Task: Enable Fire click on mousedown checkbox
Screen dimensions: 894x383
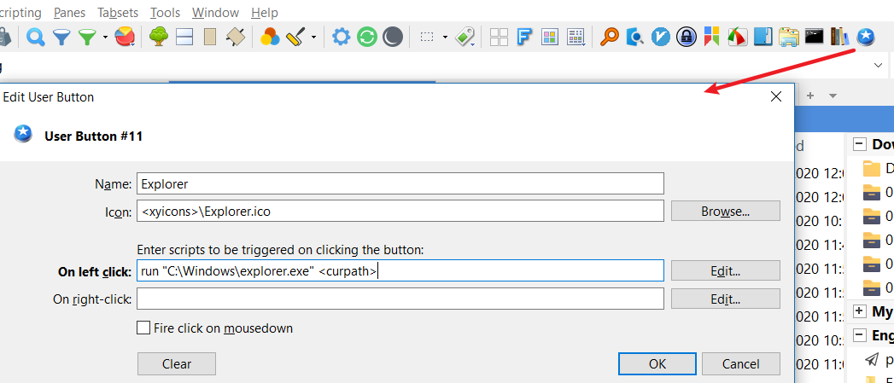Action: pos(143,328)
